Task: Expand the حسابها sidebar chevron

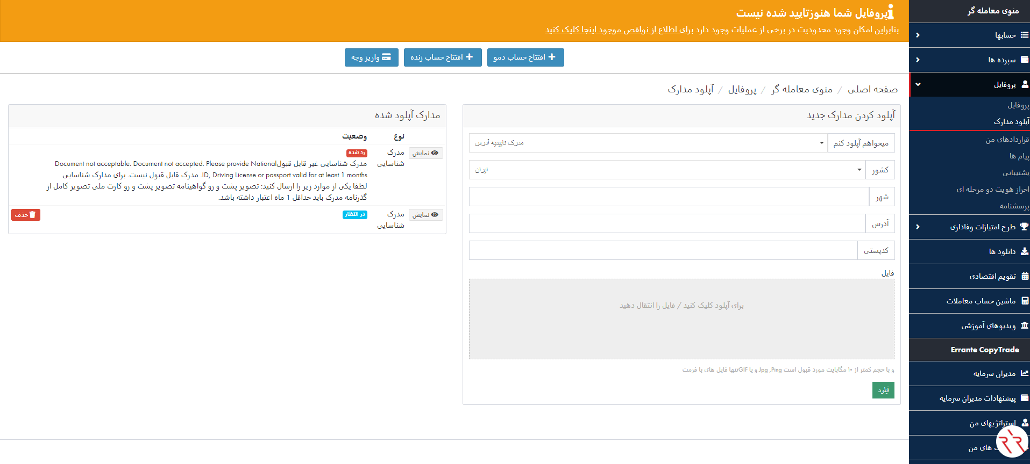Action: pos(918,35)
